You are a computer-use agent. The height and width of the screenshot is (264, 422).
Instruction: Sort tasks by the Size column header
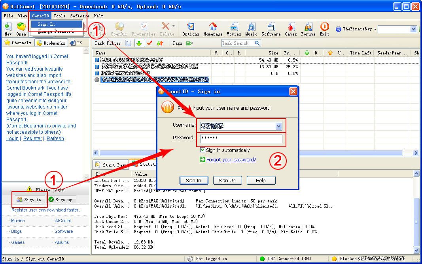(x=262, y=53)
